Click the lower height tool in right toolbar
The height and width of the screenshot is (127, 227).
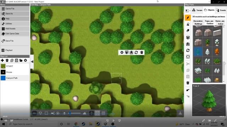coord(188,44)
